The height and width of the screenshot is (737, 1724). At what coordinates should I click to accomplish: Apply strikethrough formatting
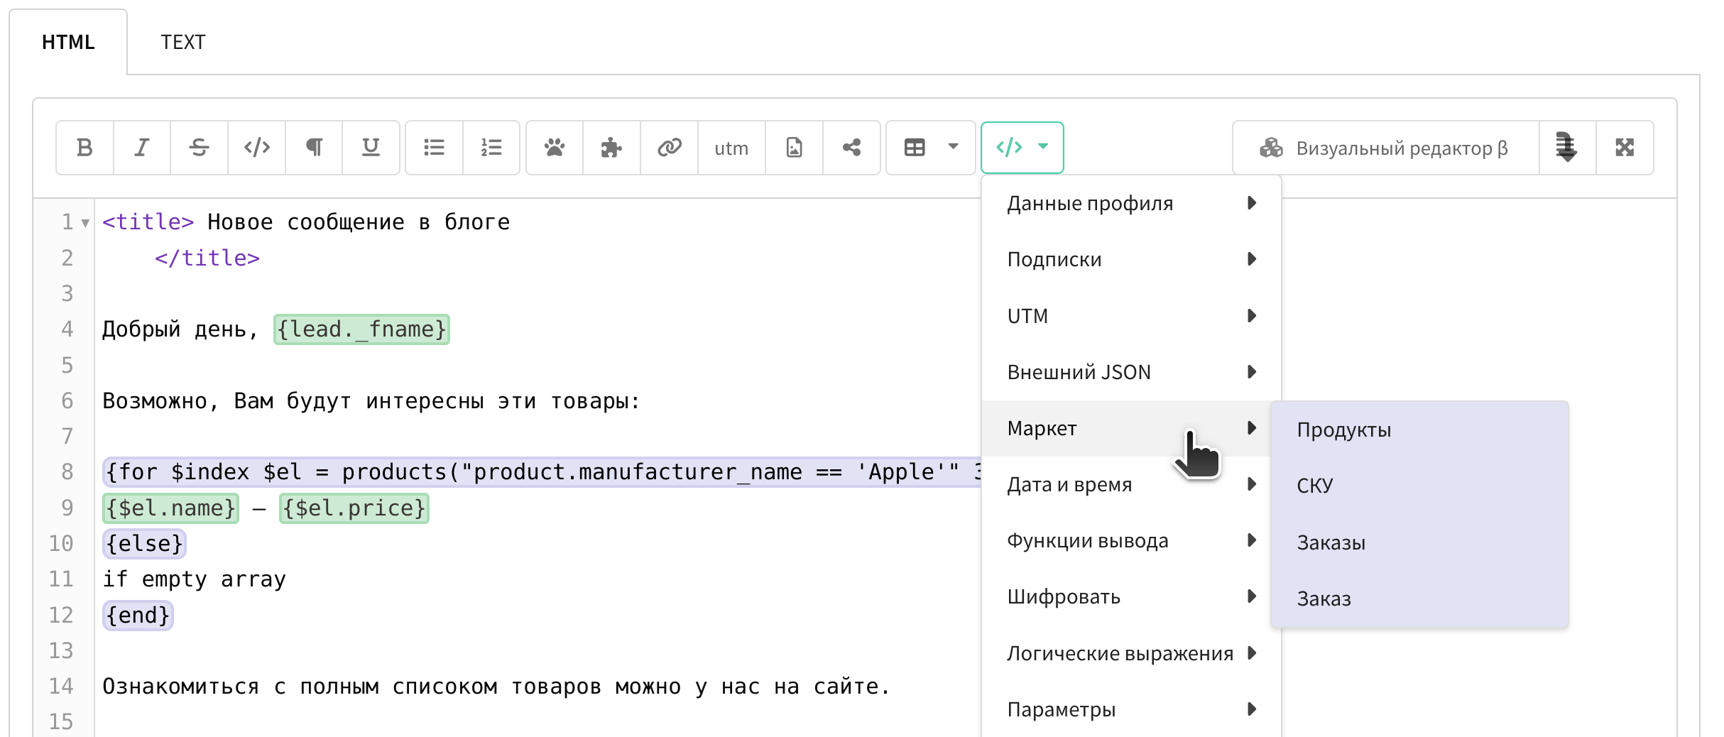coord(199,148)
